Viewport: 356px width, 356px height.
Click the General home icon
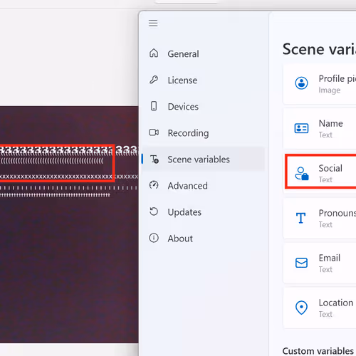point(154,53)
